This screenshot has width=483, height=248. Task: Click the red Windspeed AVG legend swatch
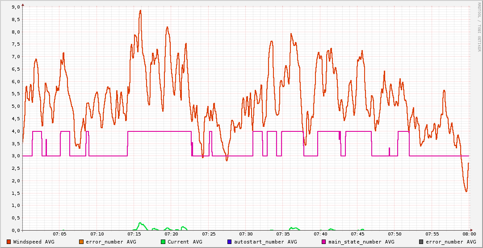pos(9,242)
